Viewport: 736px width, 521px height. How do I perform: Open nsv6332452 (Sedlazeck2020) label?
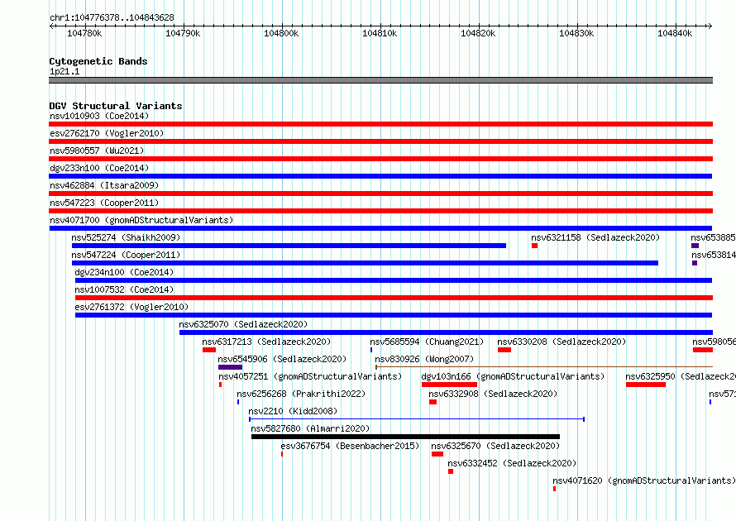(x=512, y=463)
